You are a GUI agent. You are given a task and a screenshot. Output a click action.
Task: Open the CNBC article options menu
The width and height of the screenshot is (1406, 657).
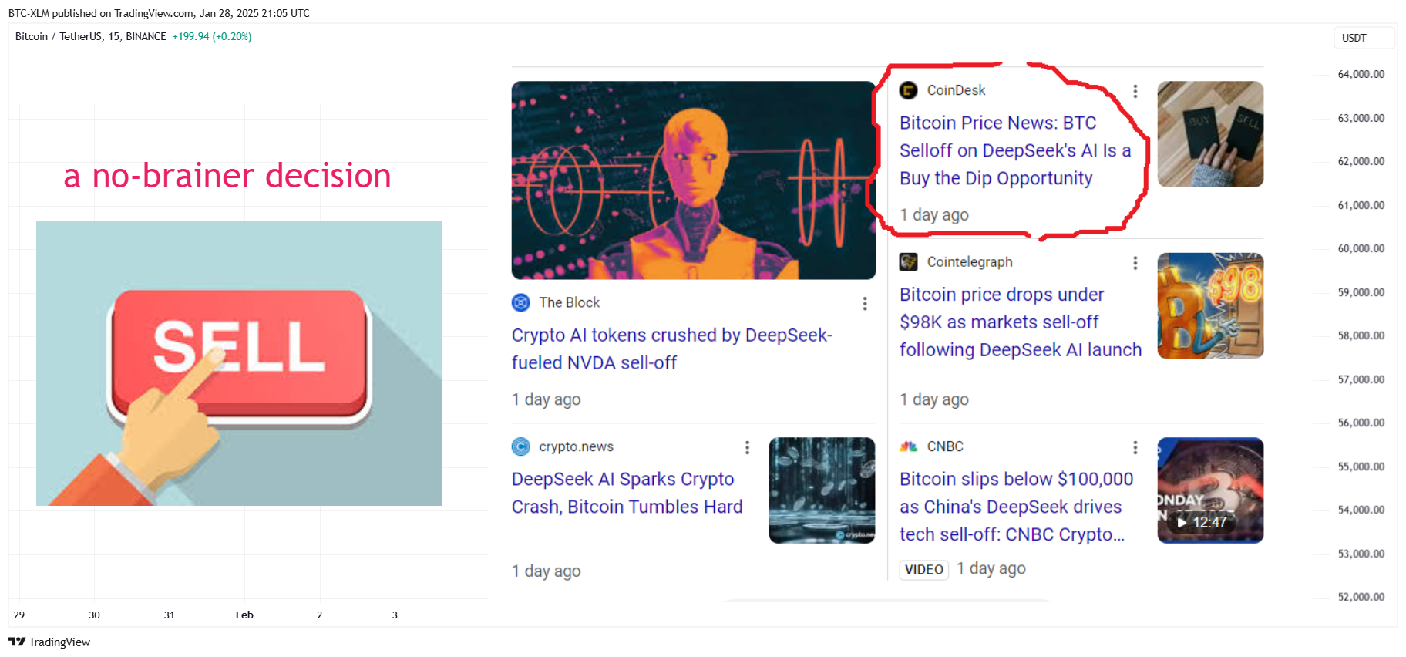click(1135, 447)
